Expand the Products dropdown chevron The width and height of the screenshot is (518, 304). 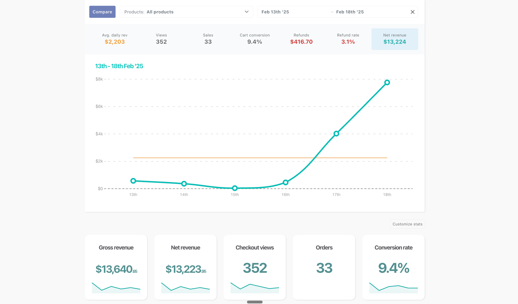pyautogui.click(x=246, y=12)
